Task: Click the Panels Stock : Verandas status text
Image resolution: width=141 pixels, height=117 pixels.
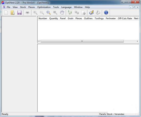Action: tap(112, 114)
